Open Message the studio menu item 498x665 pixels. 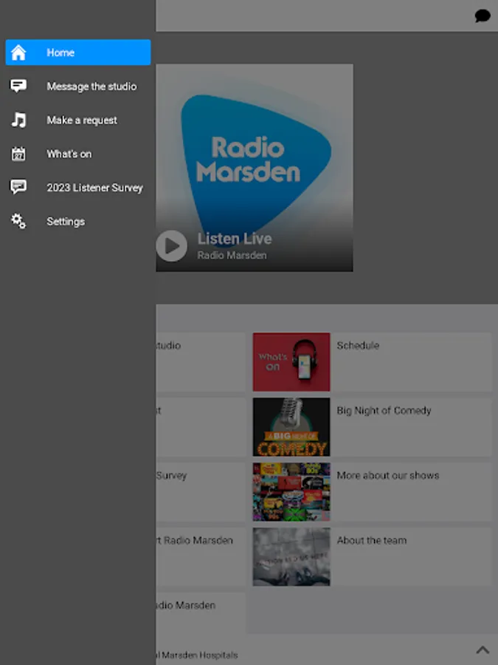click(78, 86)
